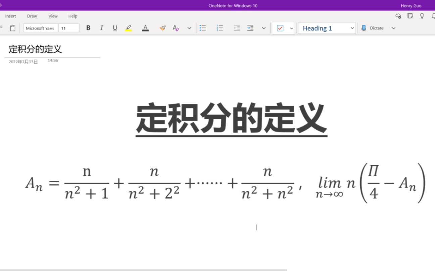The width and height of the screenshot is (435, 271).
Task: Click the Microsoft YaHei font name box
Action: pyautogui.click(x=41, y=28)
